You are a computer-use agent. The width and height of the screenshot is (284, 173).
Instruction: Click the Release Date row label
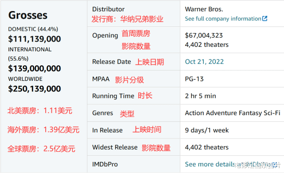pos(112,62)
